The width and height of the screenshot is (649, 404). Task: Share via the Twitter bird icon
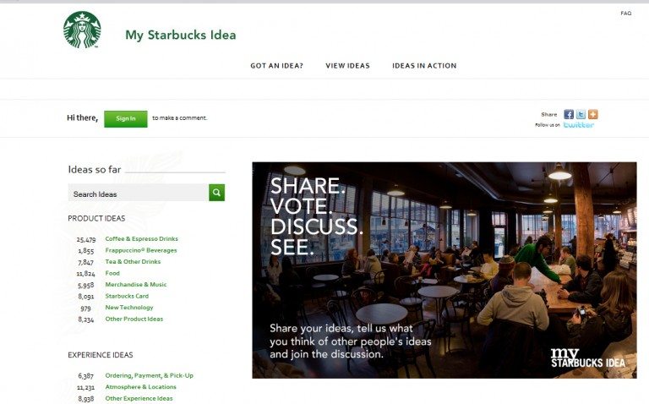581,114
